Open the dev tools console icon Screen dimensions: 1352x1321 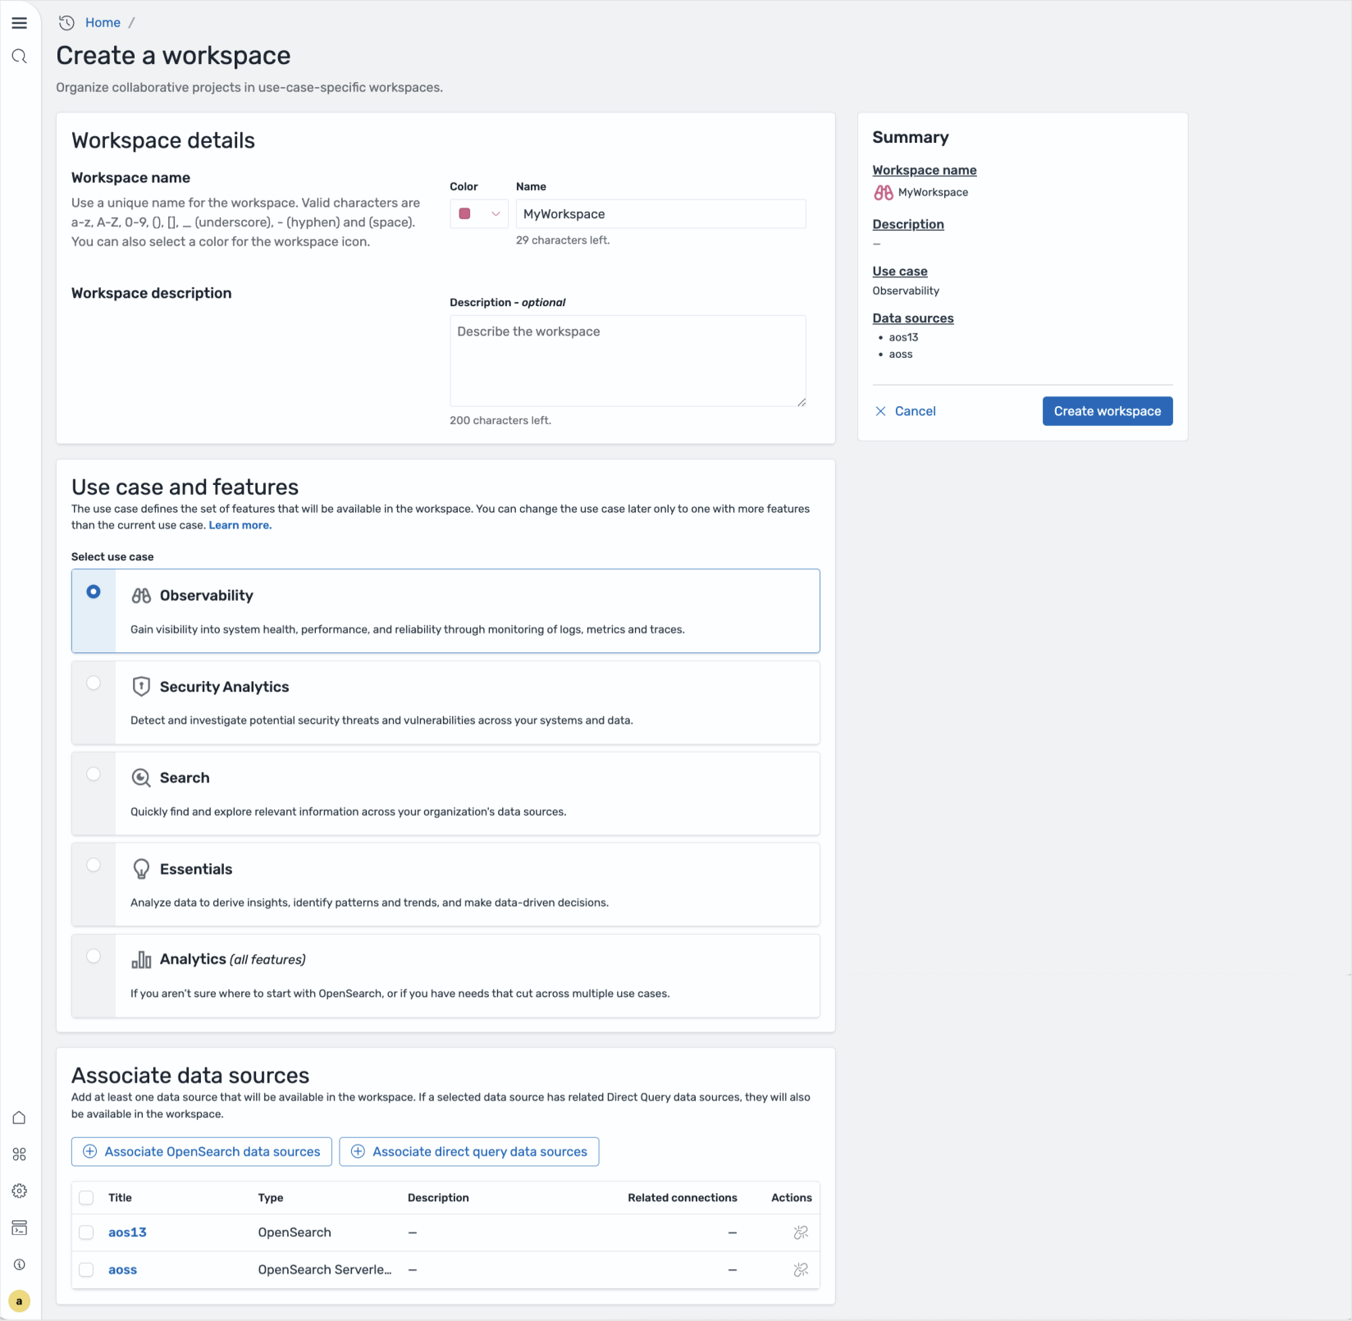tap(20, 1227)
